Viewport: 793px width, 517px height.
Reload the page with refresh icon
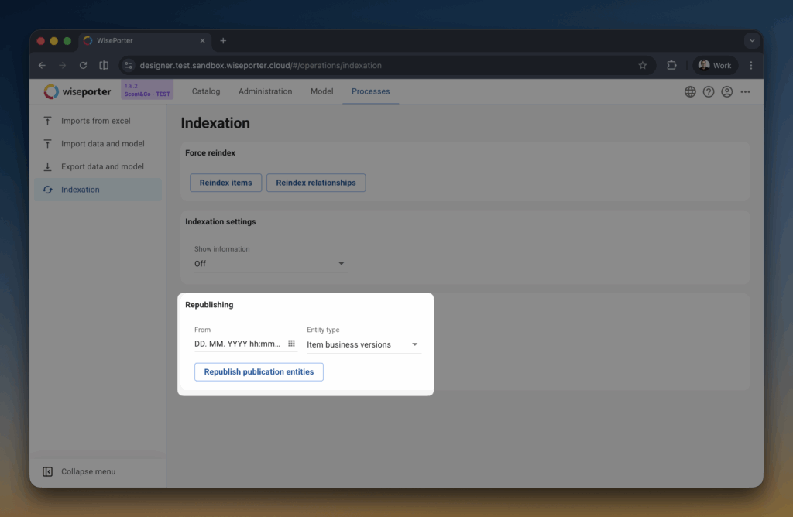pyautogui.click(x=83, y=66)
